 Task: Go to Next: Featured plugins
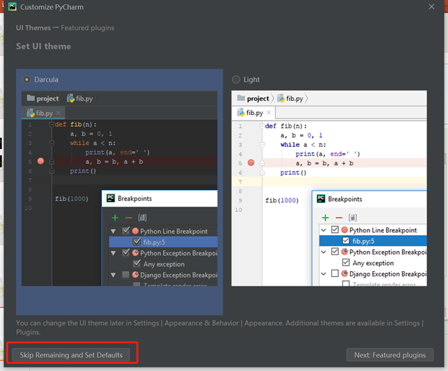pyautogui.click(x=390, y=355)
